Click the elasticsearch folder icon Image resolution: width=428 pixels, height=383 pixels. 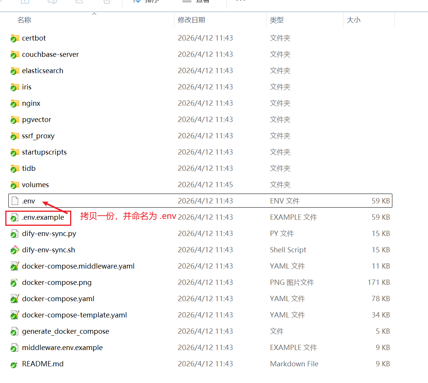pos(15,71)
